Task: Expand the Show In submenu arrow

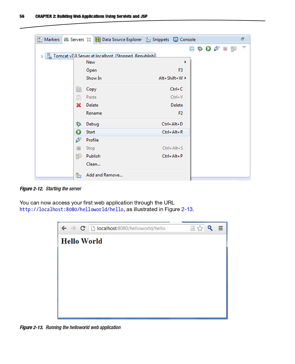Action: (185, 78)
